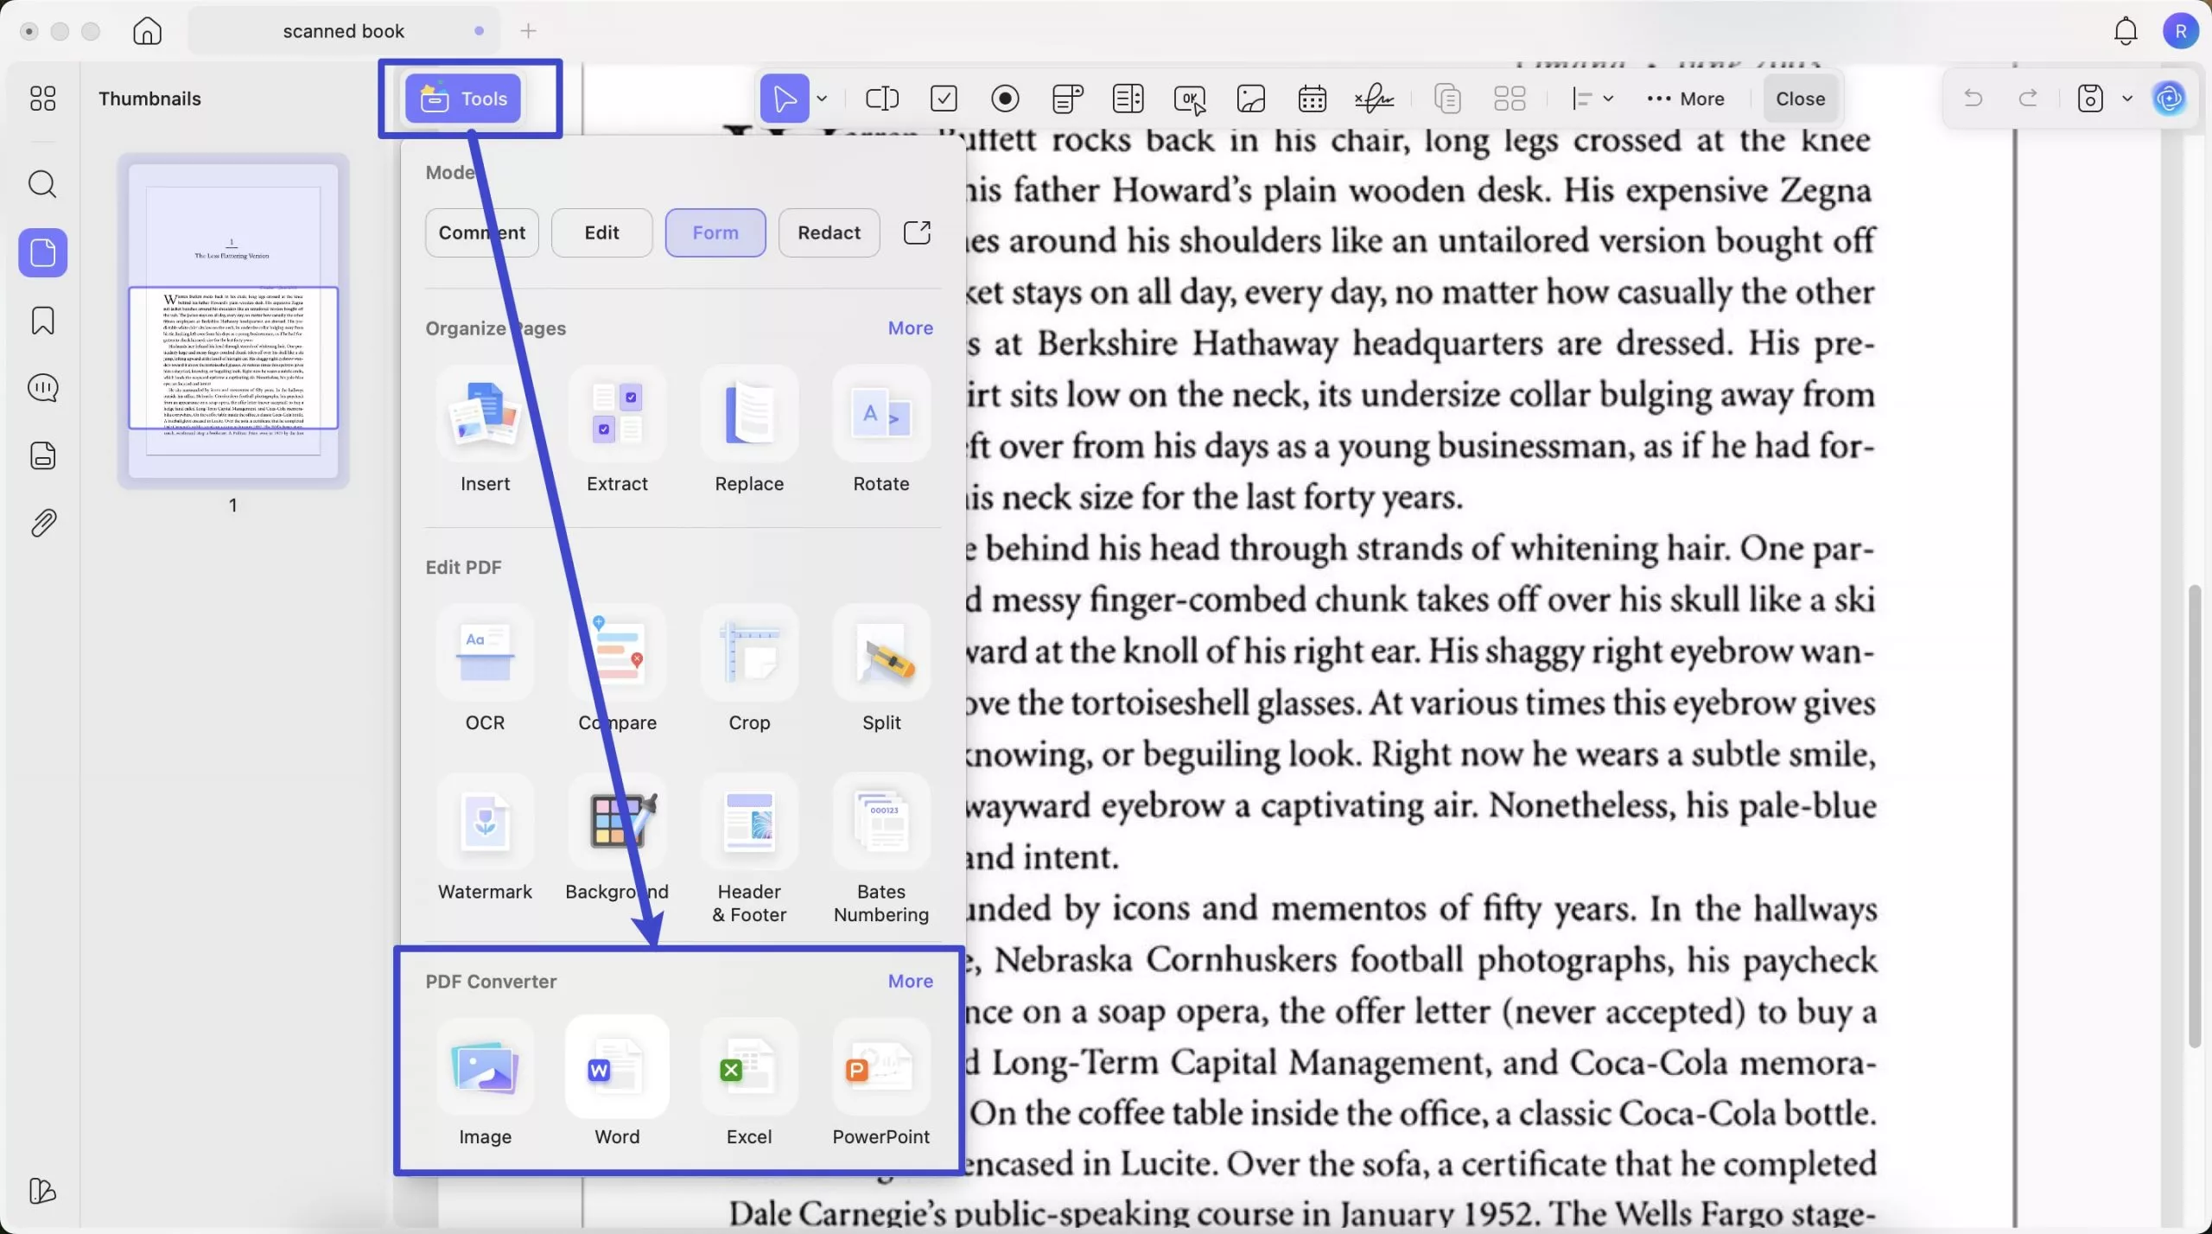
Task: Open the Tools menu button
Action: point(463,99)
